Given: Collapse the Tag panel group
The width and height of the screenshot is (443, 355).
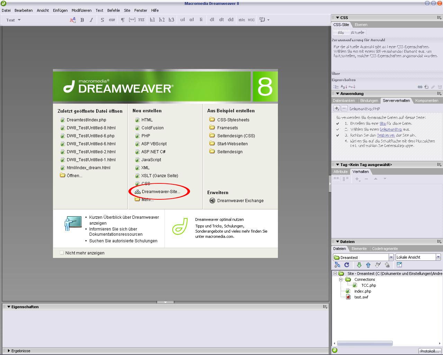Looking at the screenshot, I should click(x=337, y=165).
